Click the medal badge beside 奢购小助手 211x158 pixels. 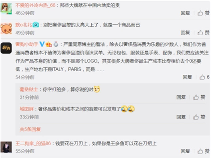[56, 44]
